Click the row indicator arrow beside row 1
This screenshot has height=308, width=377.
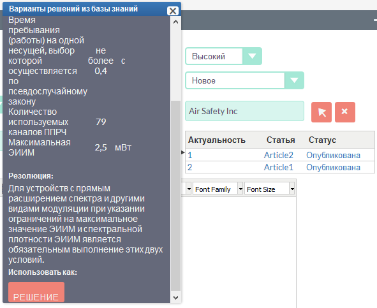pos(182,152)
